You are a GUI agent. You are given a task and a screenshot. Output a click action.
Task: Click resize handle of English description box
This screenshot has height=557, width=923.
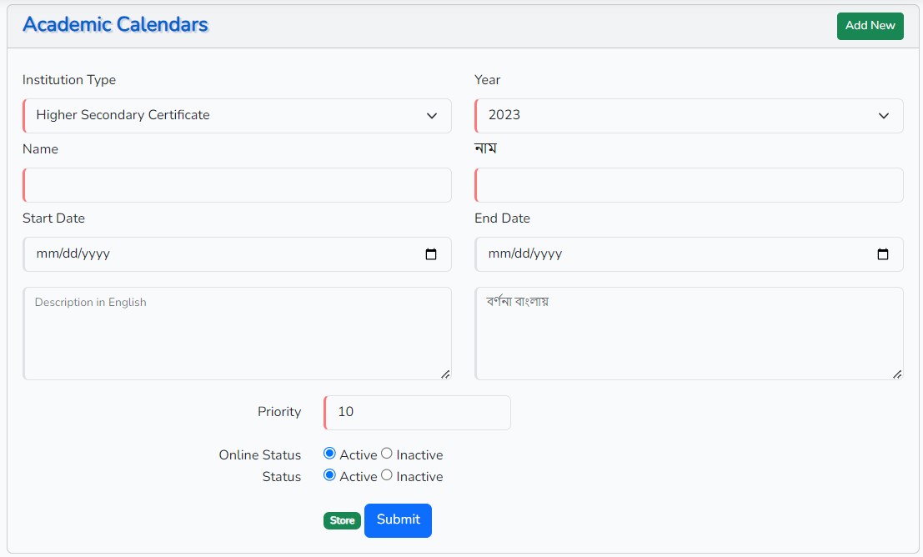coord(445,374)
